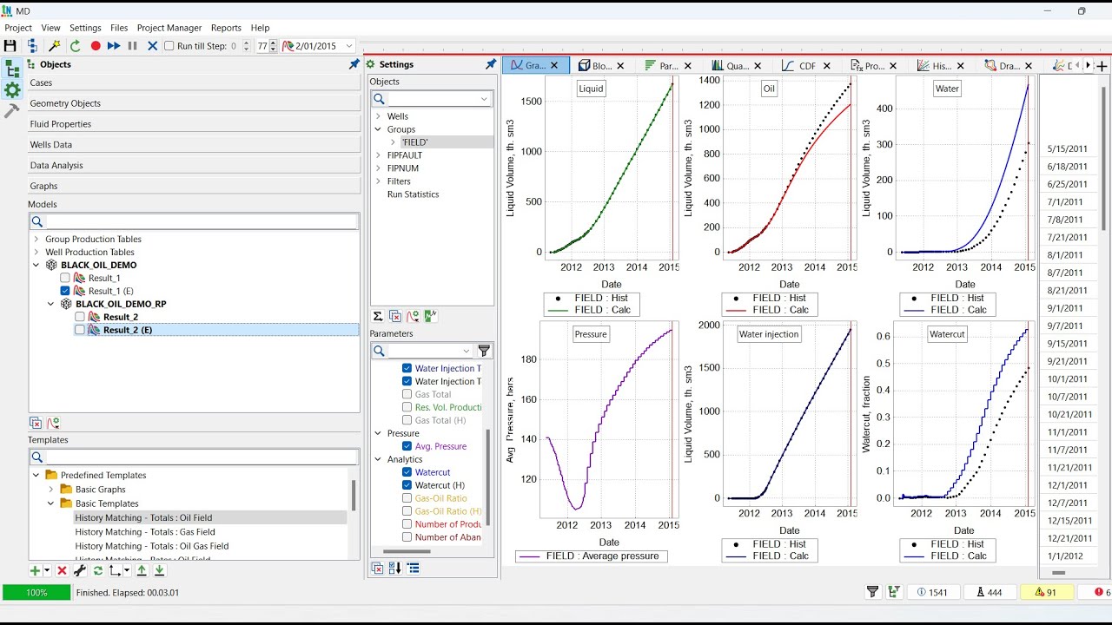This screenshot has height=625, width=1112.
Task: Uncheck the Watercut (H) parameter
Action: tap(407, 485)
